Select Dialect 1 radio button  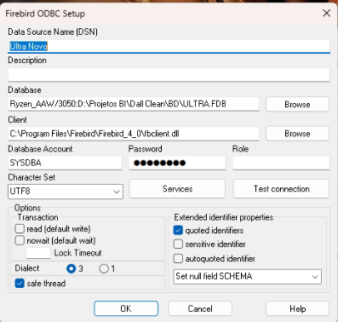[104, 268]
